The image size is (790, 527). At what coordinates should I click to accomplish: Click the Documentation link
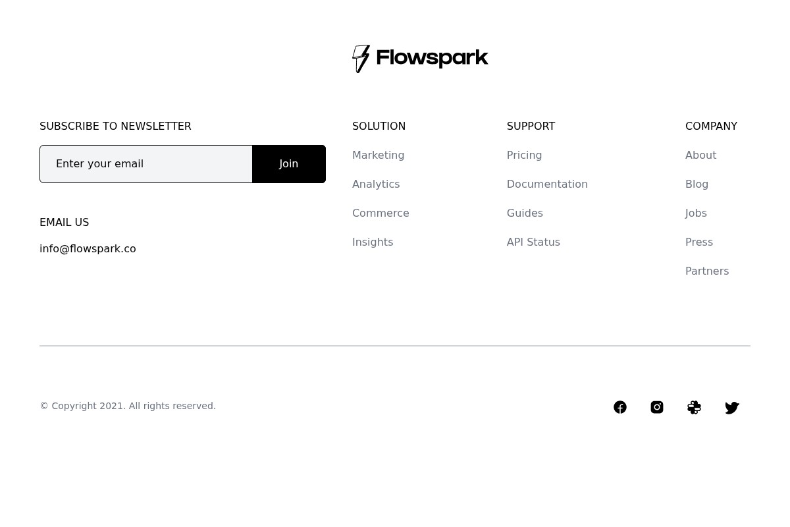tap(547, 184)
